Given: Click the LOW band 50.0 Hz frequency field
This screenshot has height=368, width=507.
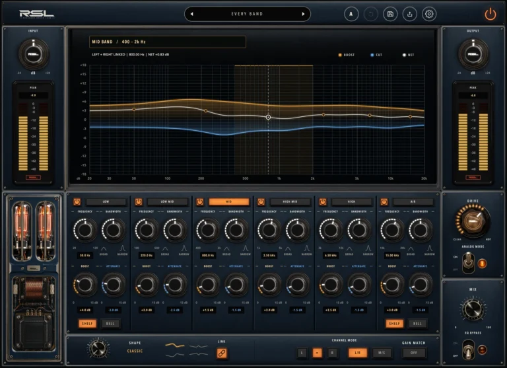Looking at the screenshot, I should [x=85, y=256].
